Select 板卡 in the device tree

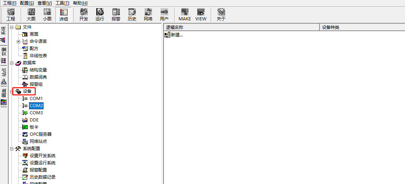point(34,127)
